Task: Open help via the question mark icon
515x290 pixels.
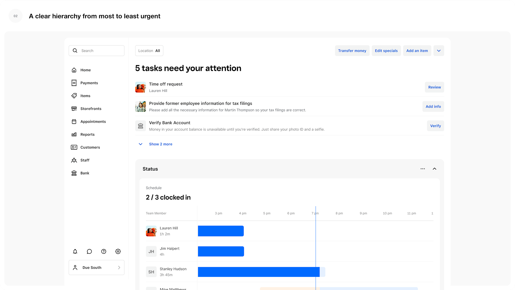Action: (x=104, y=251)
